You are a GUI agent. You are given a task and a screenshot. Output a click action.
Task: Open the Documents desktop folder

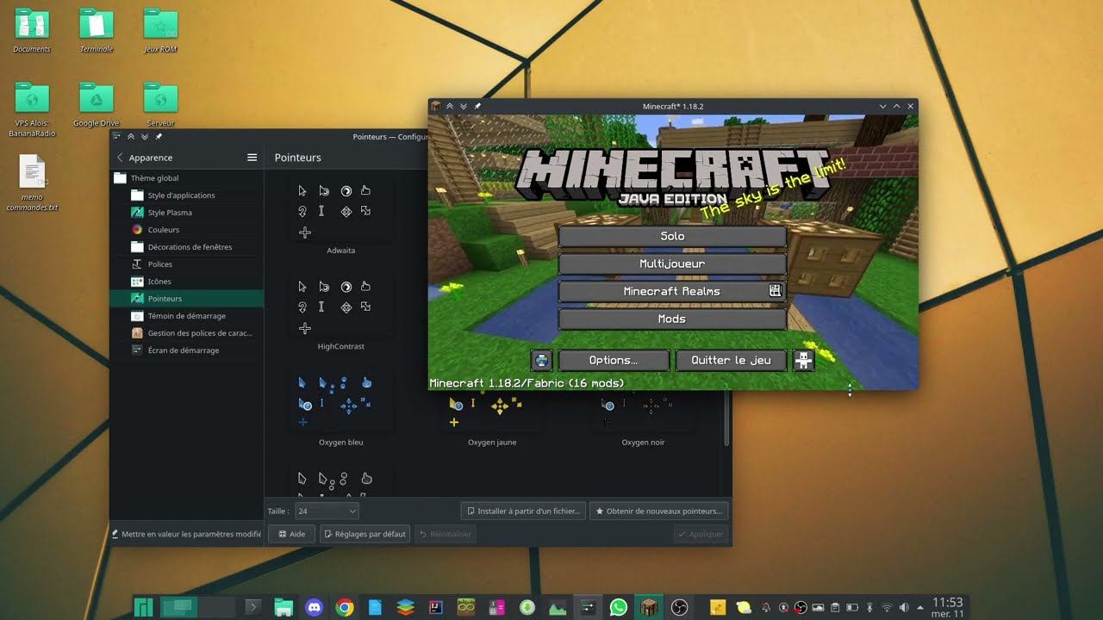click(x=32, y=31)
